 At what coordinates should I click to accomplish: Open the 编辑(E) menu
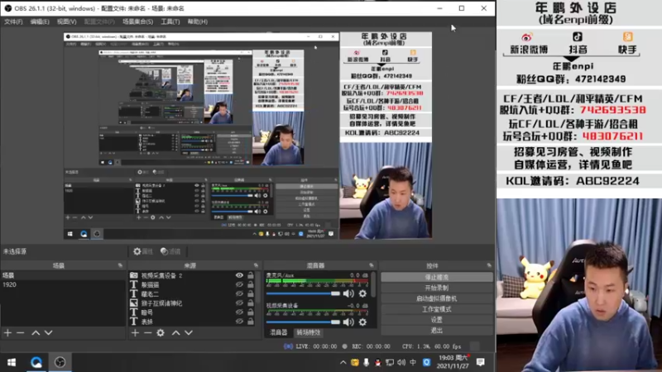click(39, 21)
